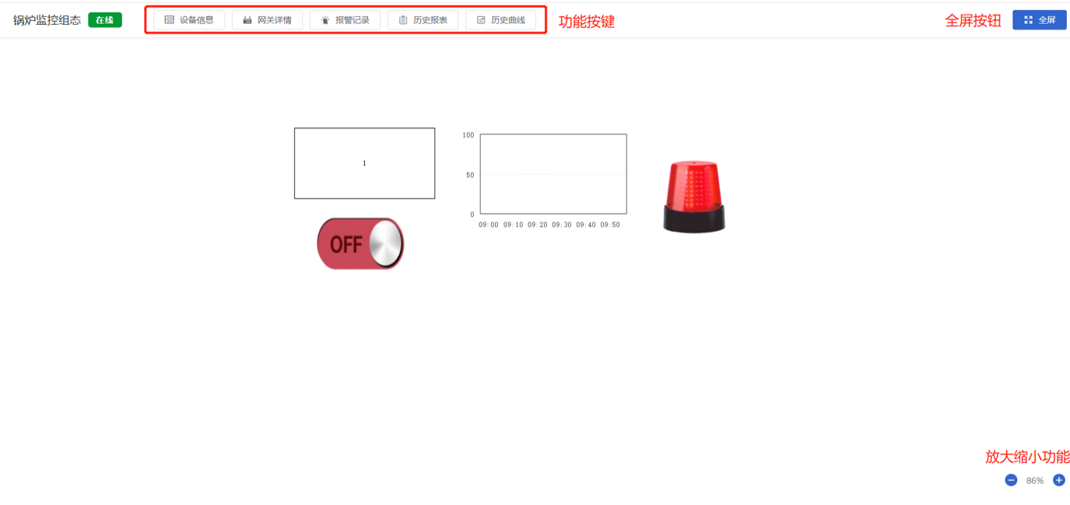1070x505 pixels.
Task: Click the 设备信息 list icon
Action: [169, 20]
